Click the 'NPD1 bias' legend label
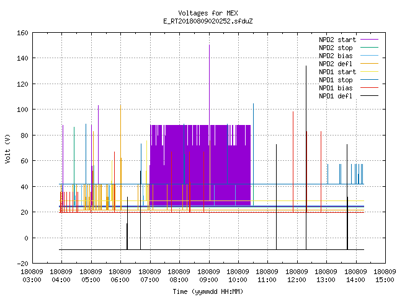397x297 pixels. pos(336,88)
